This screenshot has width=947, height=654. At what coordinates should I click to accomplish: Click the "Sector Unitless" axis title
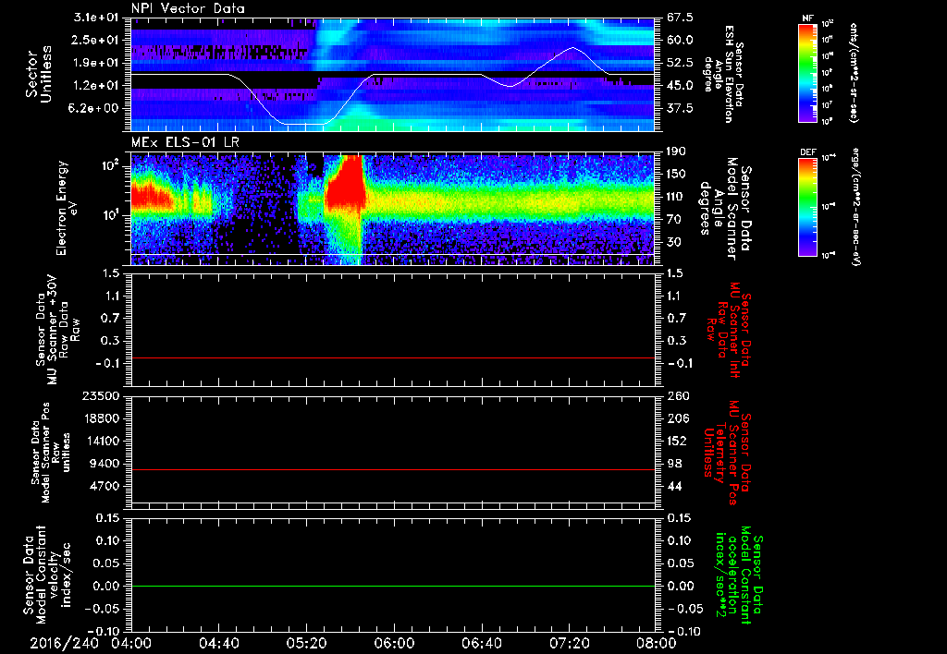tap(39, 74)
